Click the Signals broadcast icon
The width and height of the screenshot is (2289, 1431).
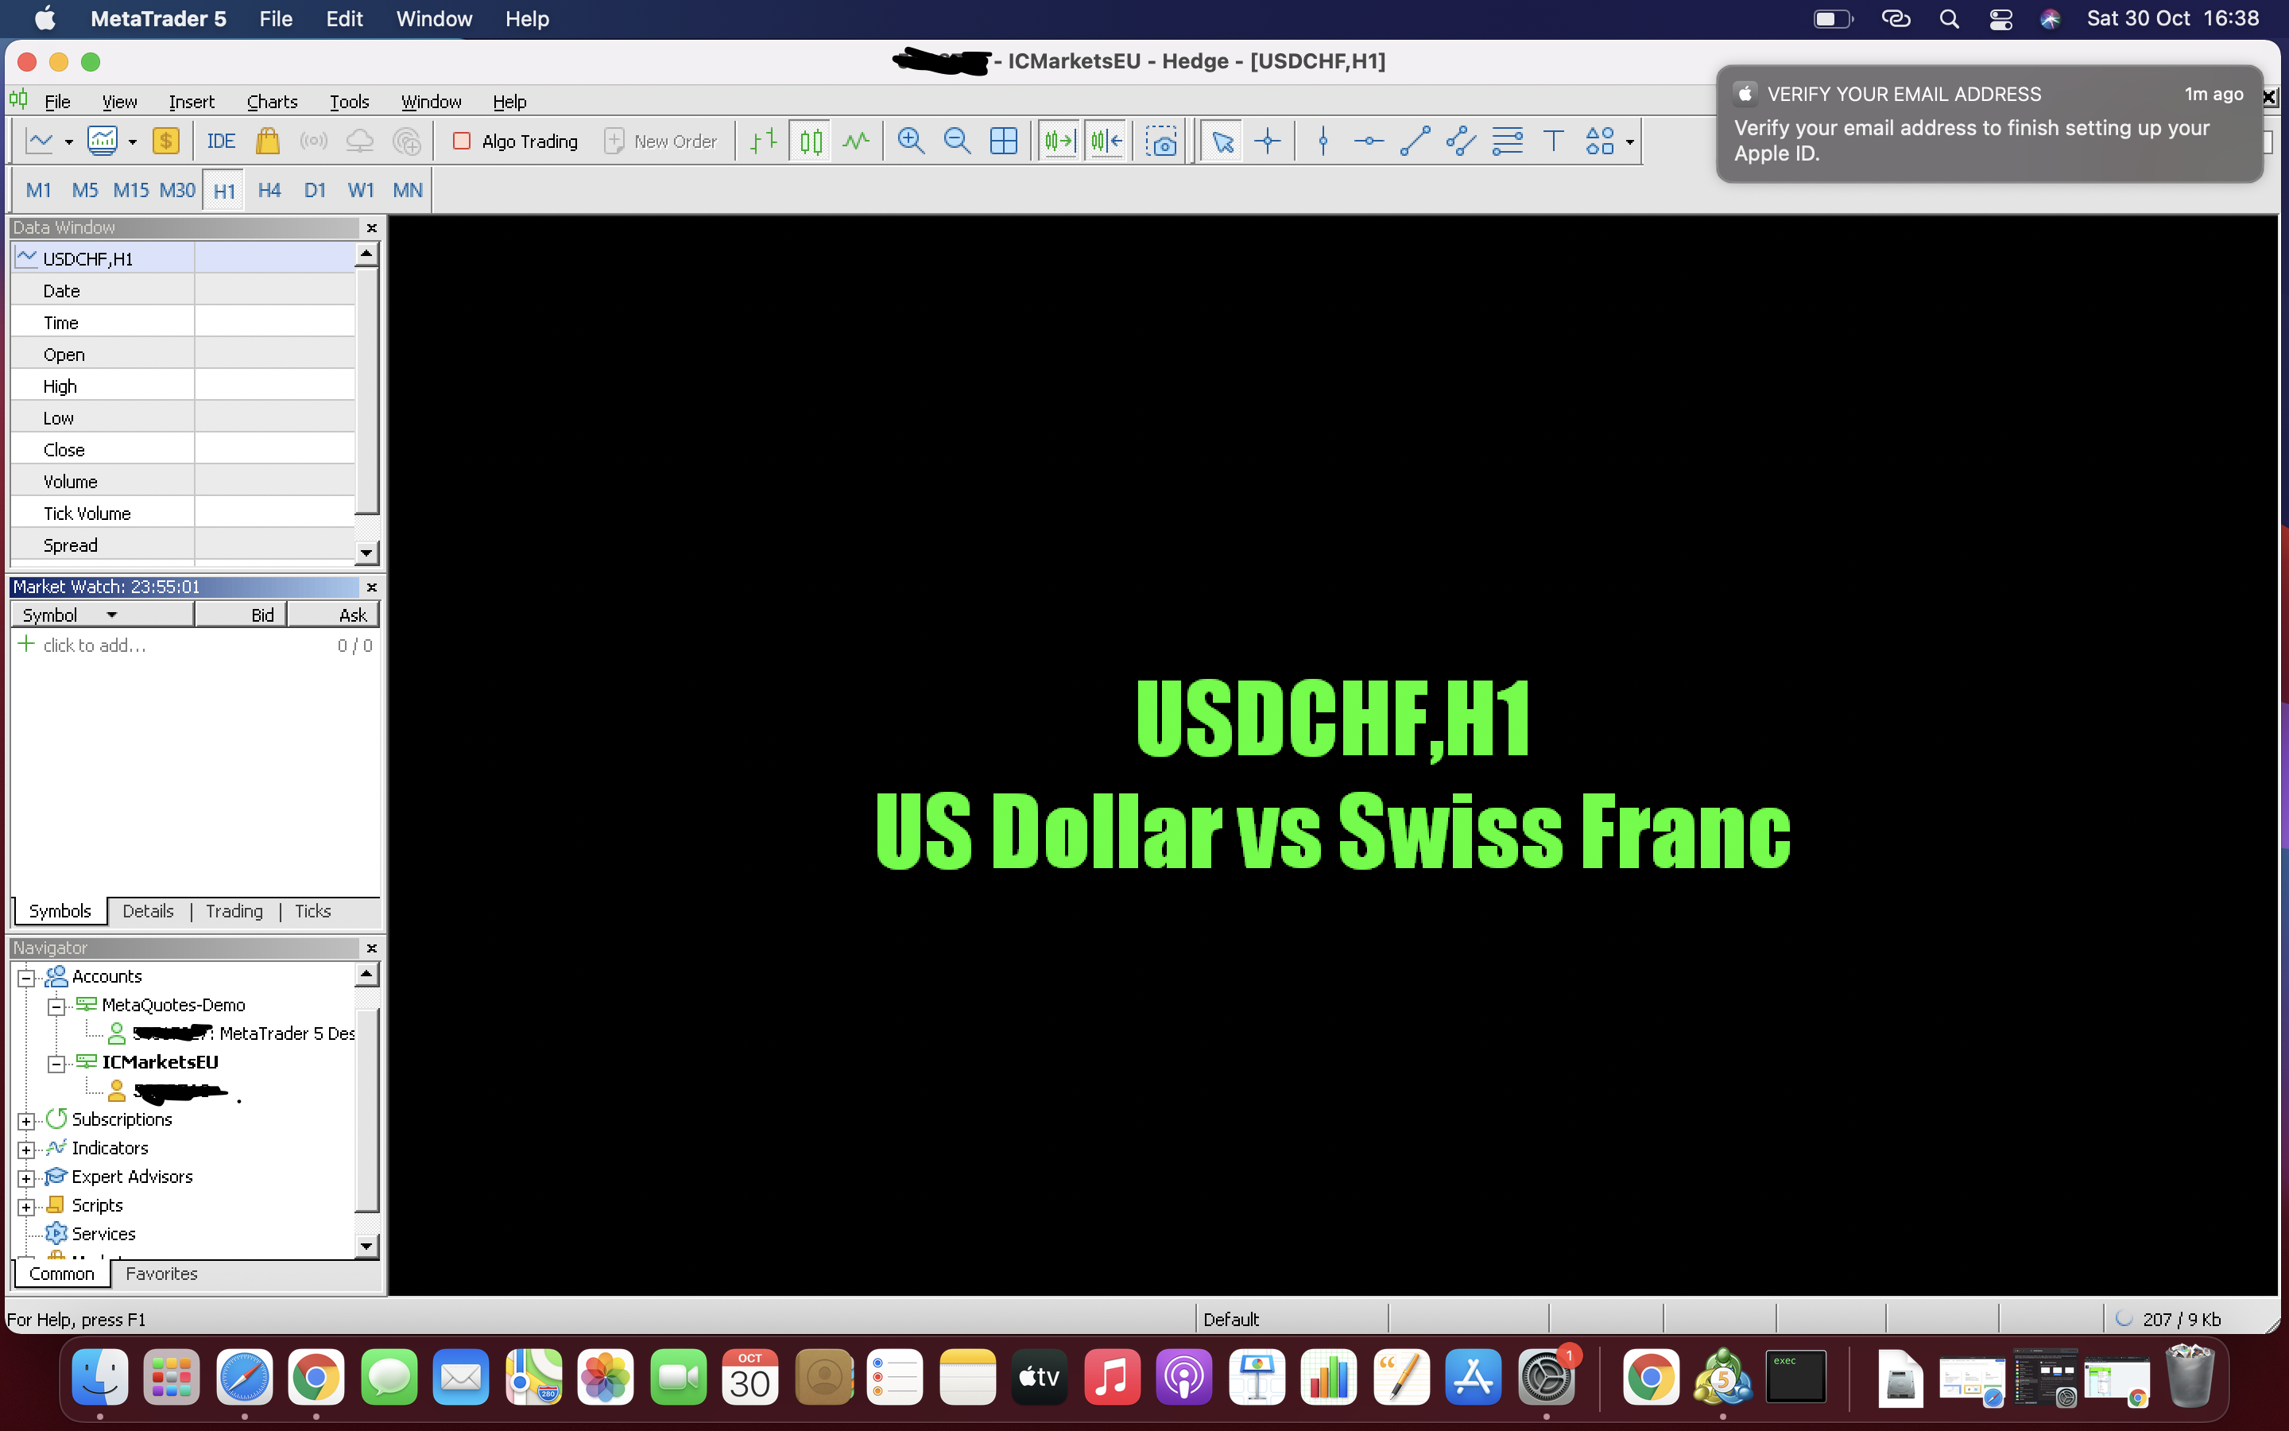click(x=313, y=141)
